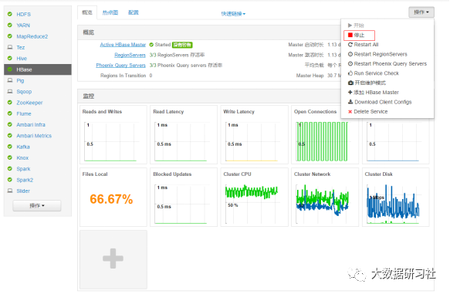Click the HBase status check icon

pyautogui.click(x=10, y=69)
